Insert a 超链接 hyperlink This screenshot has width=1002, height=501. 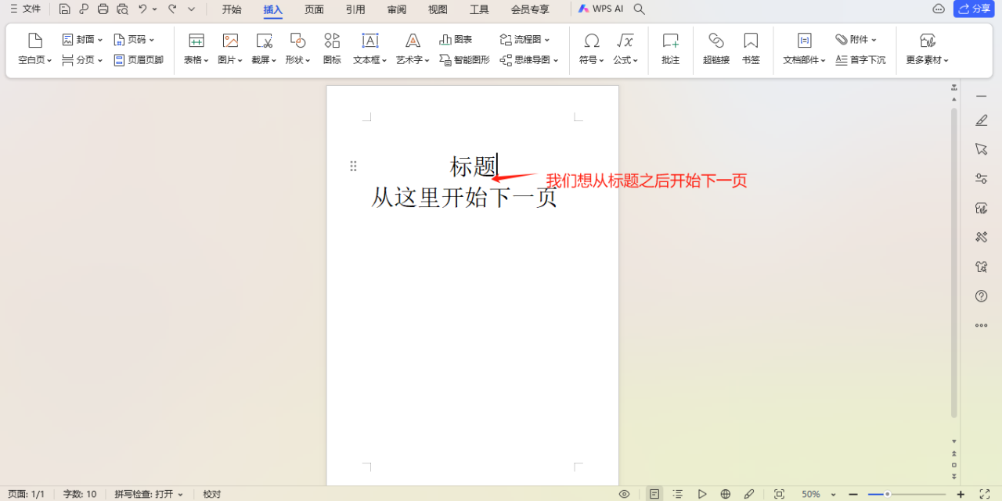pos(715,48)
